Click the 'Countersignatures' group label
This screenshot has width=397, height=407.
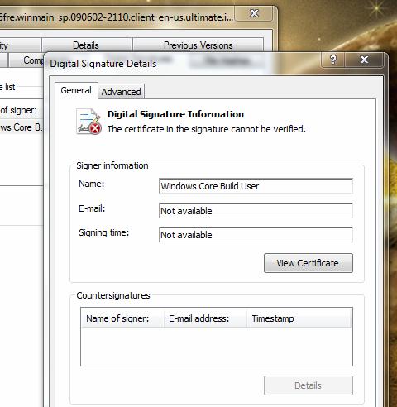point(113,295)
